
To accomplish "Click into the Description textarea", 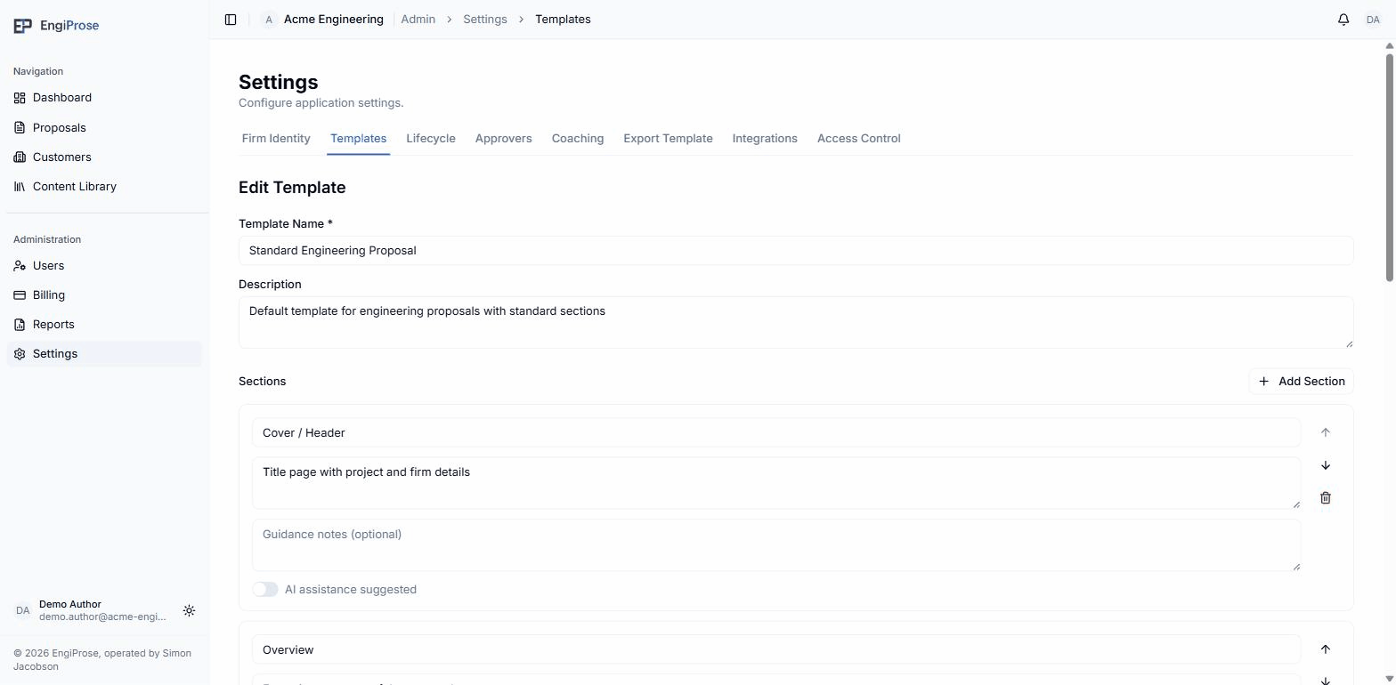I will click(796, 323).
